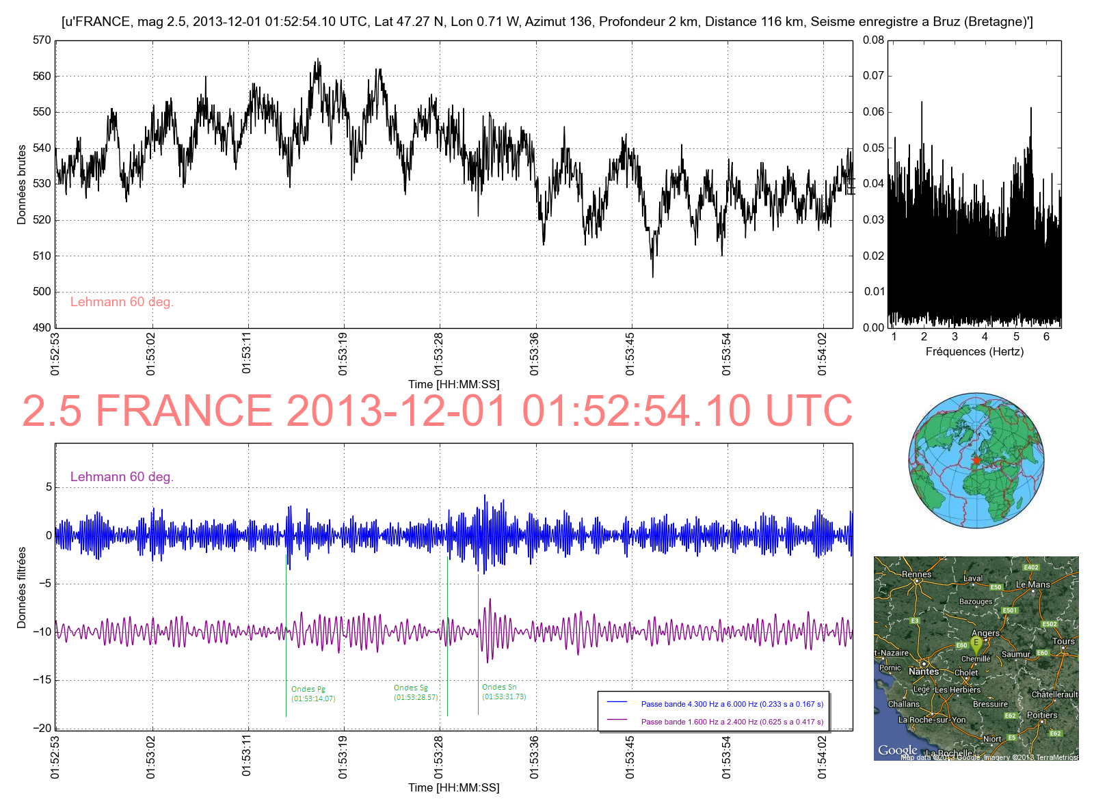Select the Ondes Sn arrival label

click(x=503, y=692)
